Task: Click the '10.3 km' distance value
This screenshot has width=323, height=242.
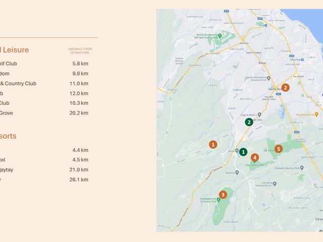Action: (x=79, y=103)
